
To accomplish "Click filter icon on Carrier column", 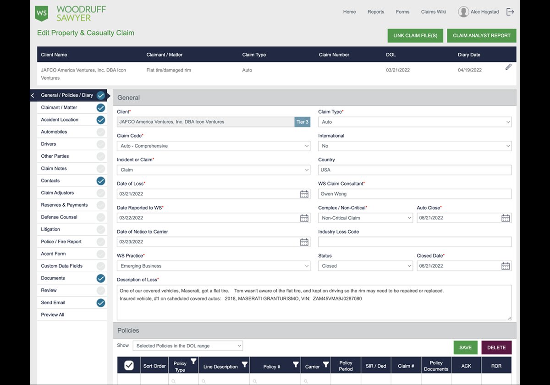I will click(326, 365).
